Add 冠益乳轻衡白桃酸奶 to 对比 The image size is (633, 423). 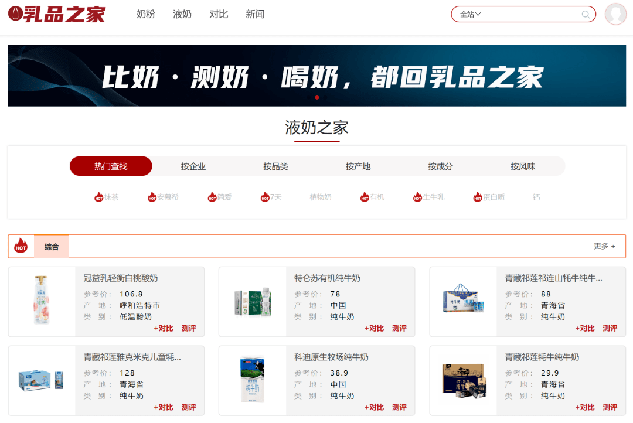[164, 328]
